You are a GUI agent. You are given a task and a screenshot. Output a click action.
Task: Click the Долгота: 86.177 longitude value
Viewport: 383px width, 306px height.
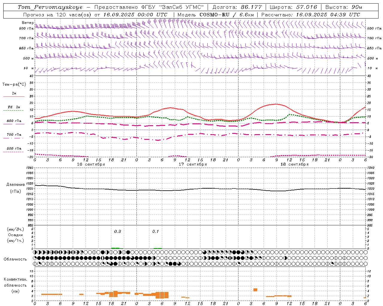237,7
